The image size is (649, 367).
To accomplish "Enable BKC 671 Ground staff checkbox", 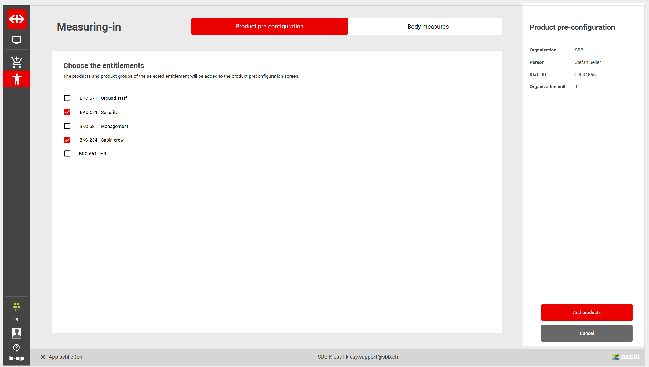I will point(67,98).
